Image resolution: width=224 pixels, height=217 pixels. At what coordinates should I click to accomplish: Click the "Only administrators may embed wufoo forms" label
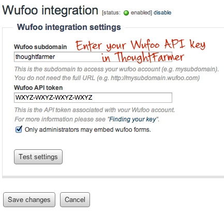pyautogui.click(x=88, y=130)
